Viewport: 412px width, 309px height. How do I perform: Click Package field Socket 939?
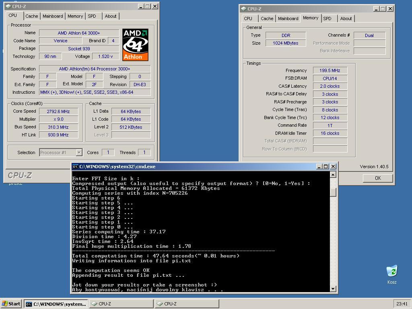point(79,49)
